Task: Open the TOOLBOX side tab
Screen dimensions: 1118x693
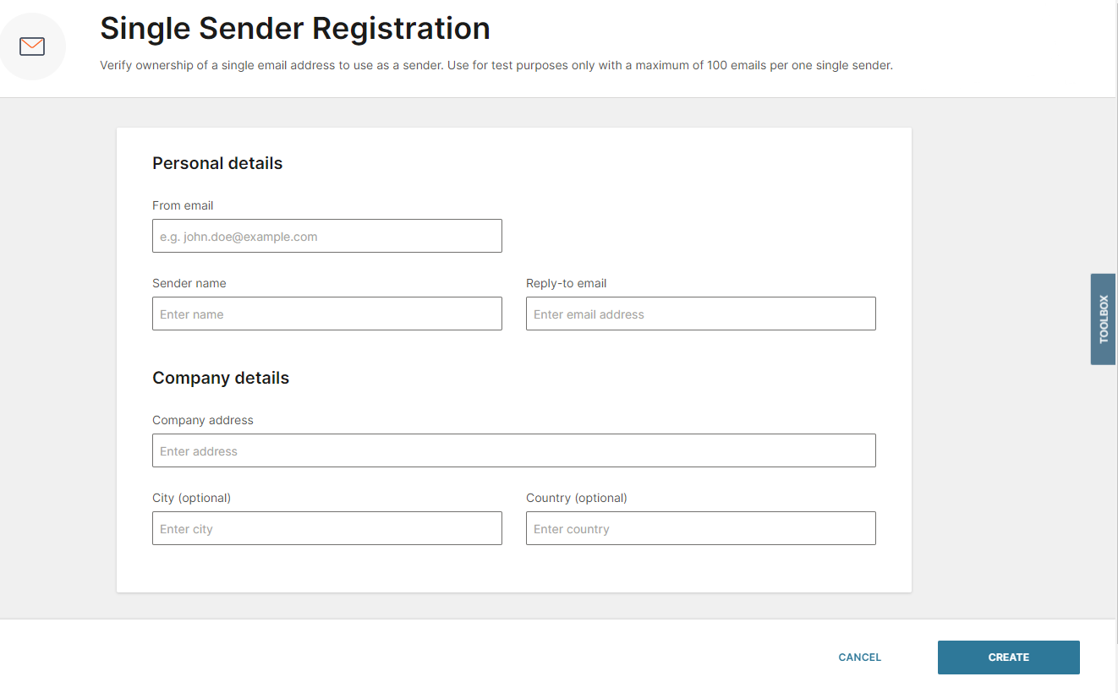Action: coord(1103,319)
